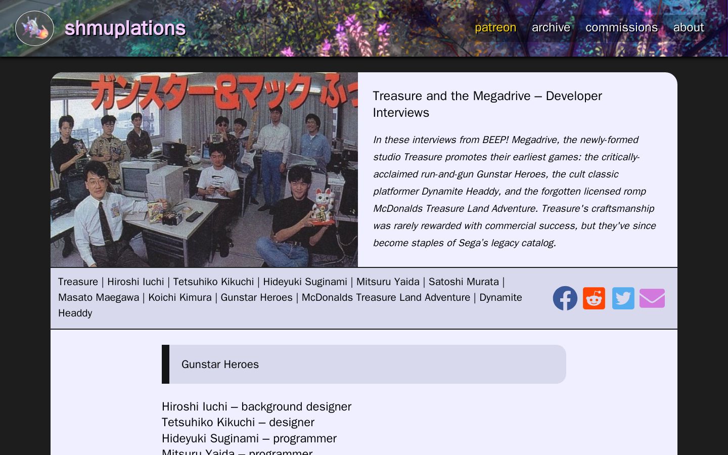
Task: Click the Treasure team photo thumbnail
Action: 204,170
